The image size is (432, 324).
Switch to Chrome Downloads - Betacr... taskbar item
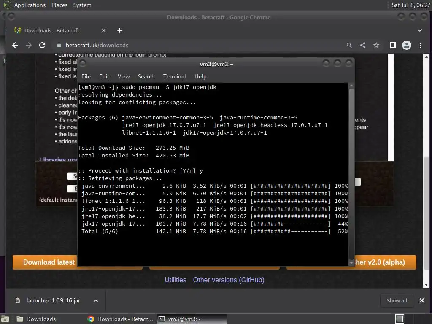point(120,319)
